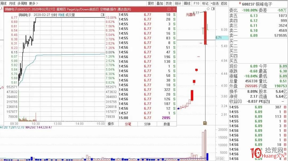Screen dimensions: 288x161
Task: Toggle the 均线 average line label
Action: point(61,15)
